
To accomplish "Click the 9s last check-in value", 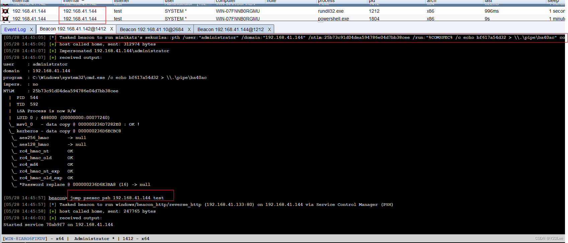I will pyautogui.click(x=487, y=19).
